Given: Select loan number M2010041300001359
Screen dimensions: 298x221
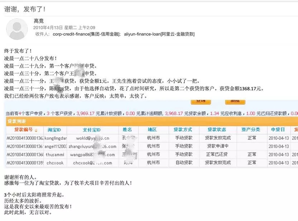Looking at the screenshot, I should point(25,162).
